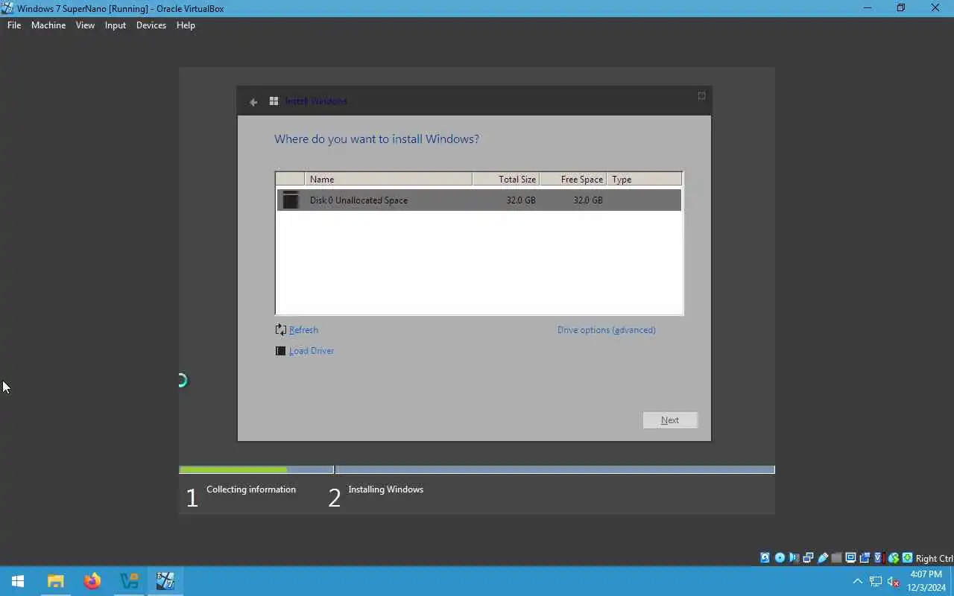Click the disk icon beside Disk 0
954x596 pixels.
point(291,200)
